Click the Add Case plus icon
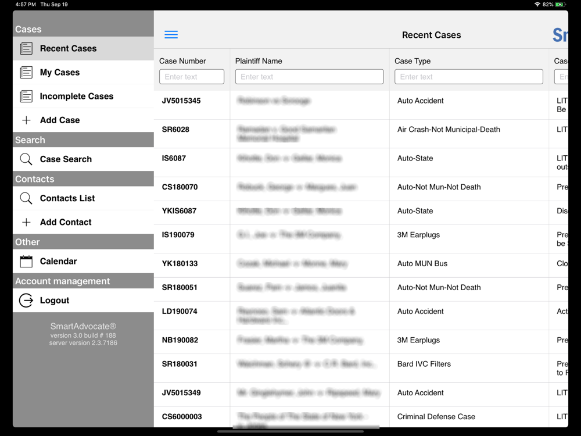Image resolution: width=581 pixels, height=436 pixels. (26, 120)
